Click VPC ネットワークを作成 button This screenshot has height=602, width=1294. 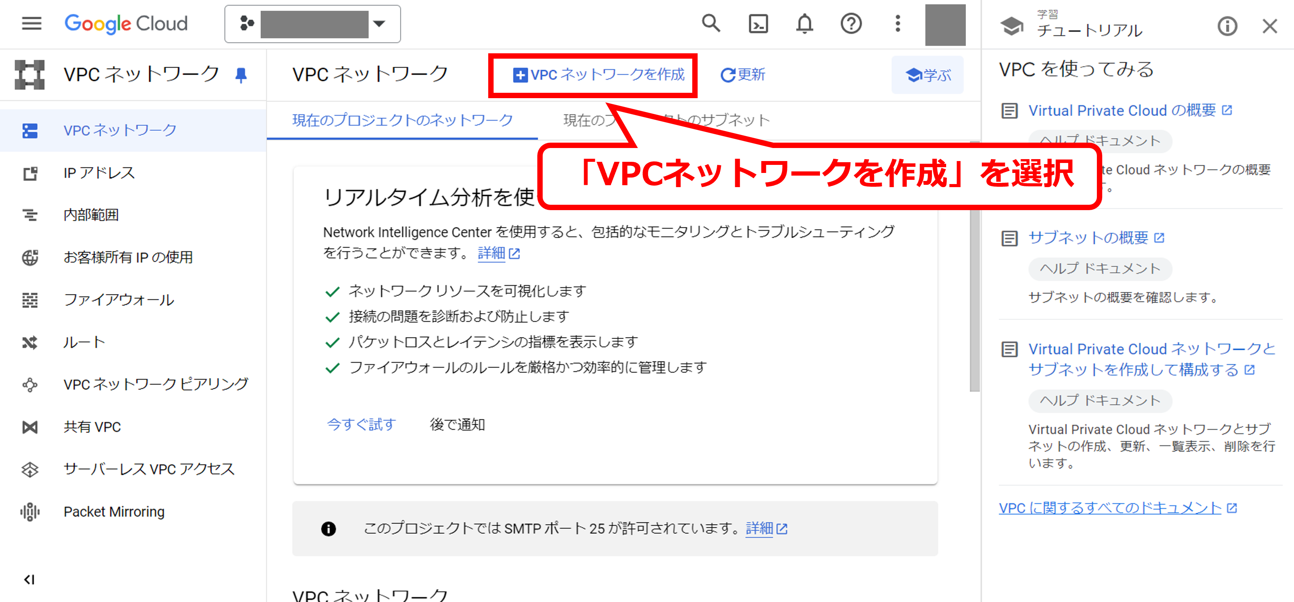598,75
